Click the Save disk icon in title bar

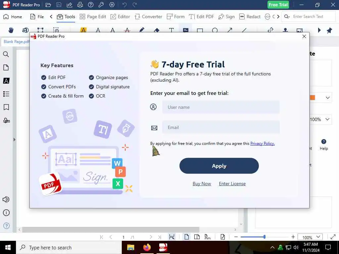[x=59, y=5]
